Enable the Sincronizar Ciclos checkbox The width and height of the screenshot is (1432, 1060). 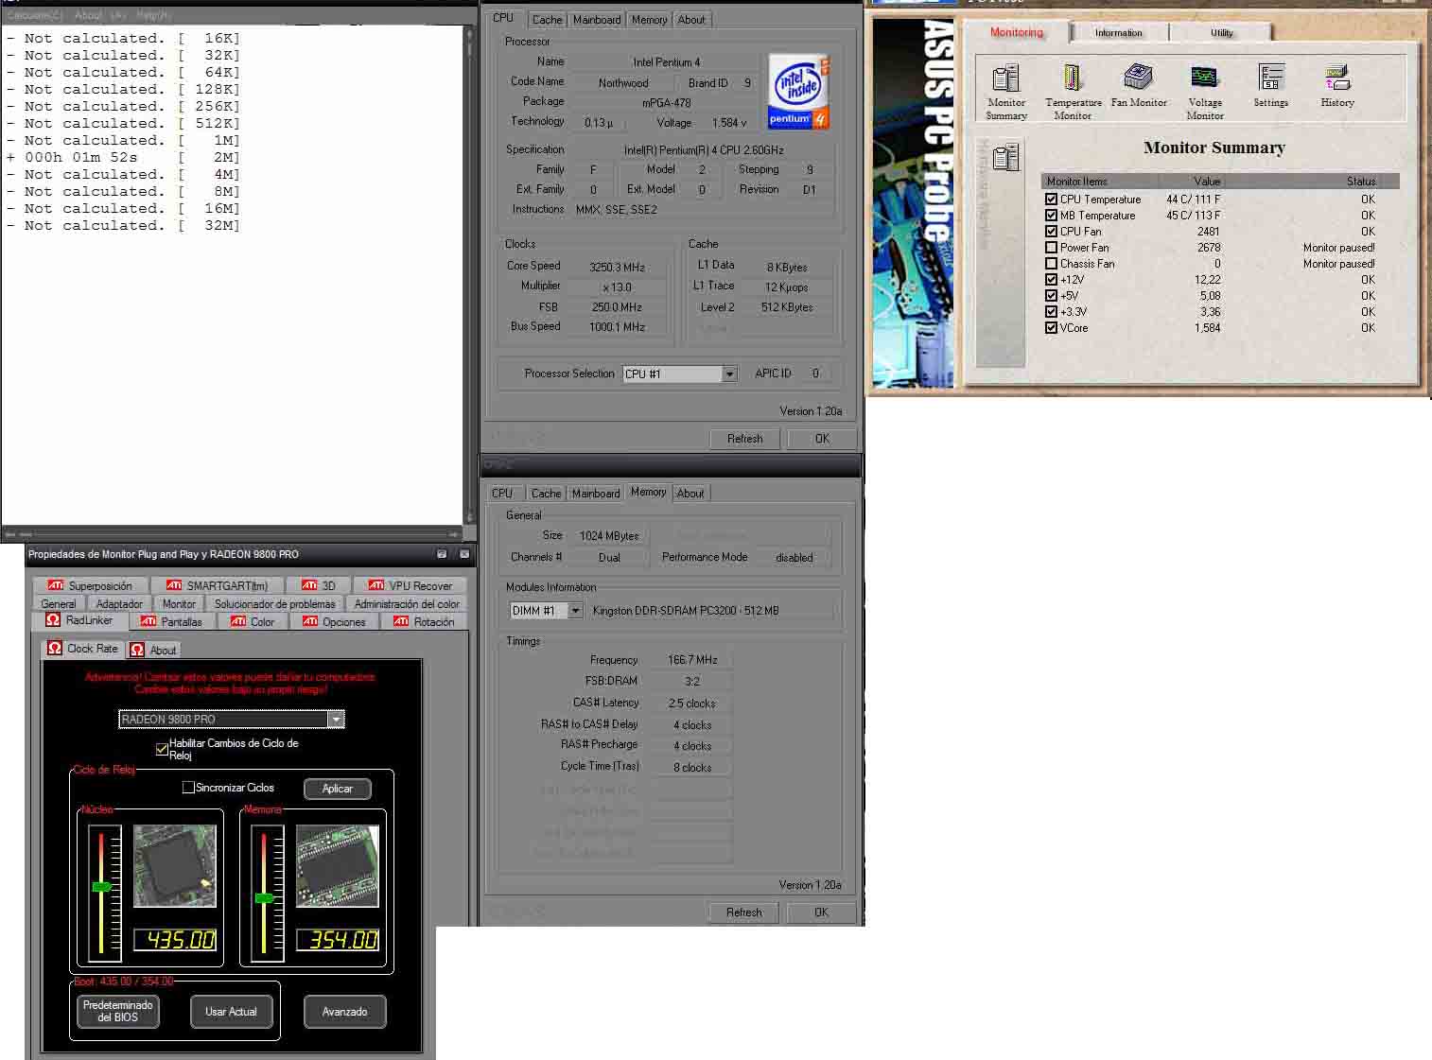pyautogui.click(x=188, y=788)
